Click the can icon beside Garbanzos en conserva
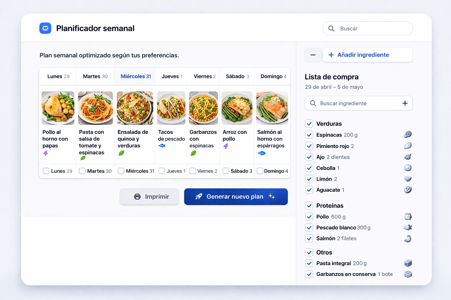 pos(408,274)
